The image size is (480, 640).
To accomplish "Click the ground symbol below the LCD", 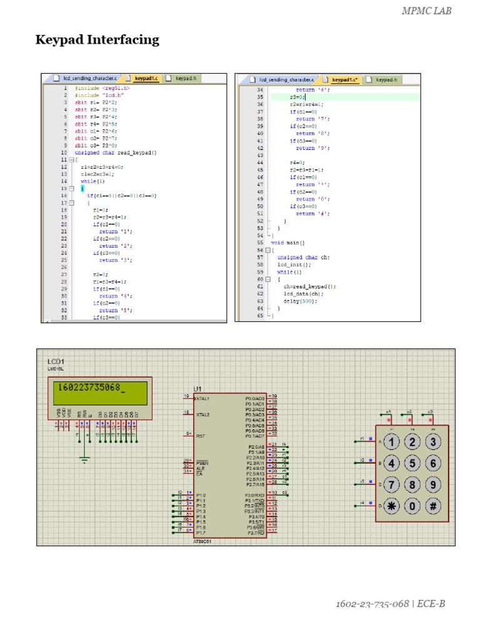I will click(84, 460).
